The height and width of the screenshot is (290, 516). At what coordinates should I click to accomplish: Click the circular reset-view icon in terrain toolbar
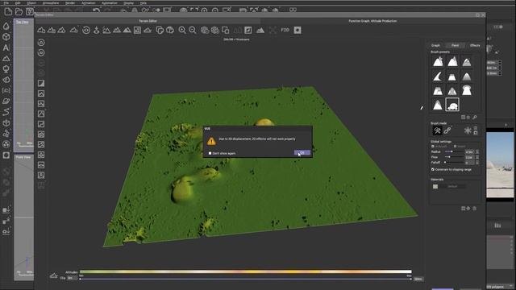point(86,31)
